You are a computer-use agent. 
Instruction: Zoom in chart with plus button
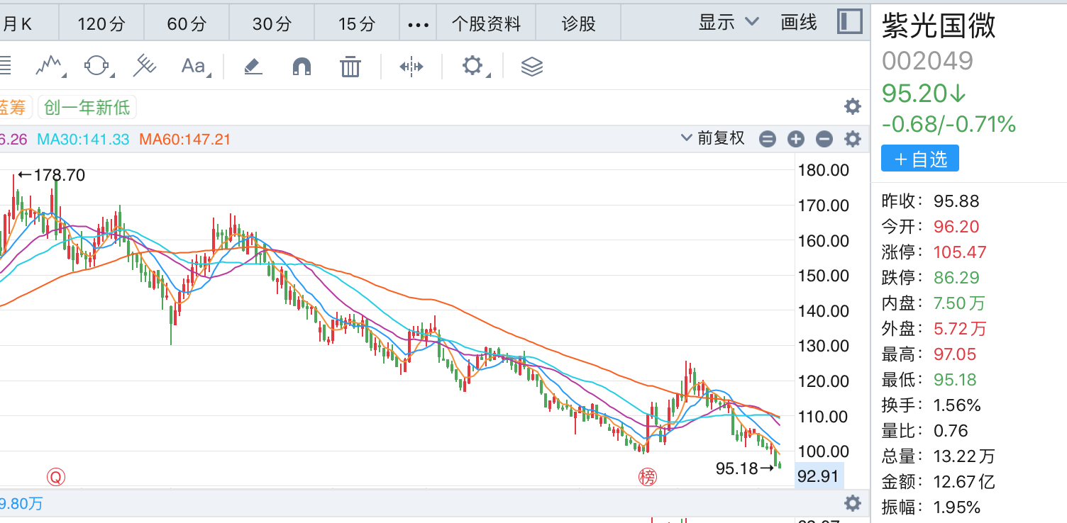click(x=796, y=139)
